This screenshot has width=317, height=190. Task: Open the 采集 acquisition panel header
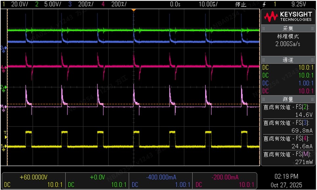(x=288, y=29)
